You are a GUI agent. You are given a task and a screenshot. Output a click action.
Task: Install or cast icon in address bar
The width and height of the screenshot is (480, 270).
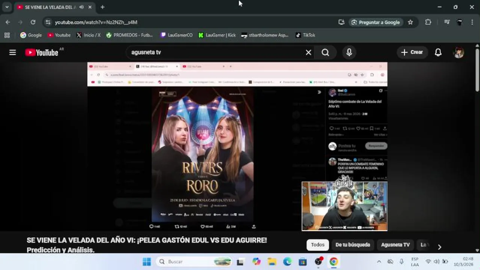[341, 22]
